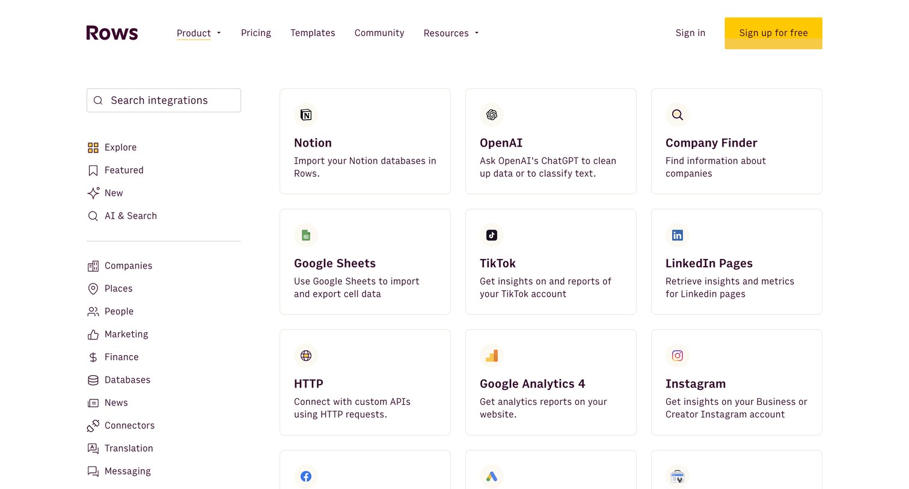Click the LinkedIn Pages icon
Screen dimensions: 909x489
tap(678, 235)
